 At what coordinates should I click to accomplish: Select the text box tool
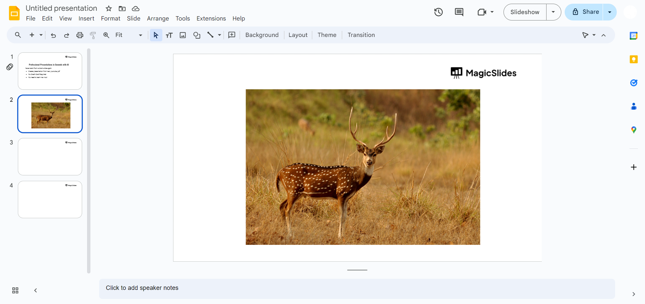click(169, 35)
